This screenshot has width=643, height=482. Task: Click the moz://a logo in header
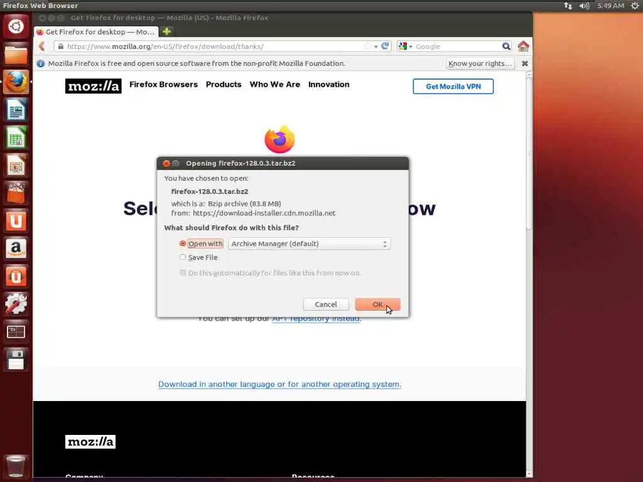(94, 86)
